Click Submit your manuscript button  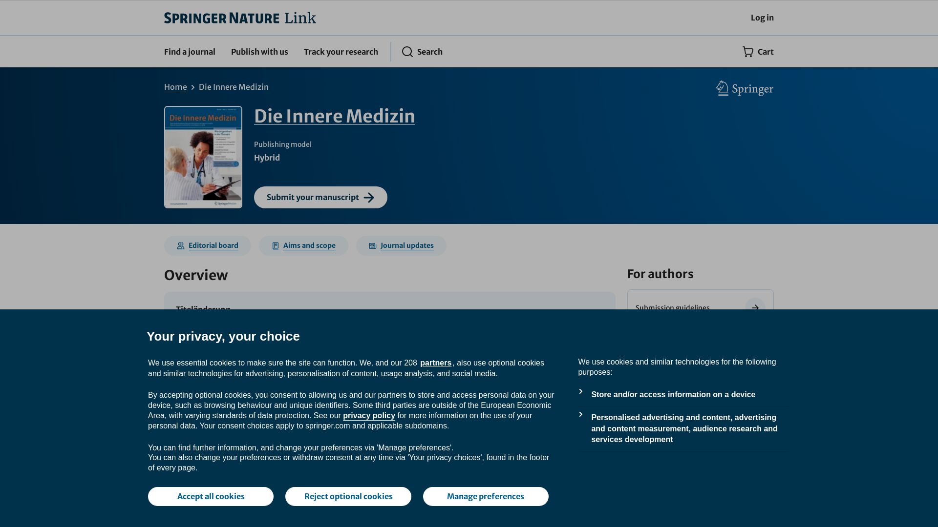click(x=320, y=198)
